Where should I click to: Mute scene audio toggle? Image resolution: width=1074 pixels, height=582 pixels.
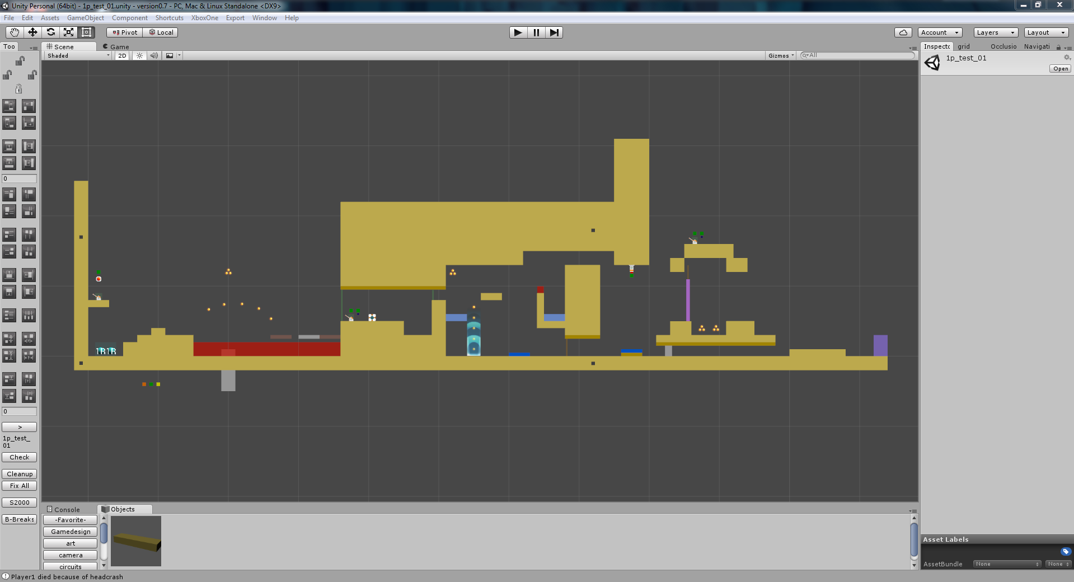tap(154, 55)
